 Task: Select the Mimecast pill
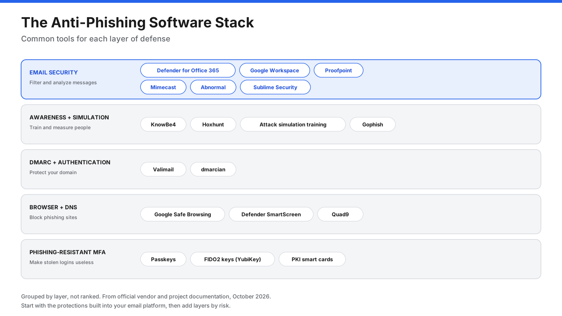[x=163, y=87]
